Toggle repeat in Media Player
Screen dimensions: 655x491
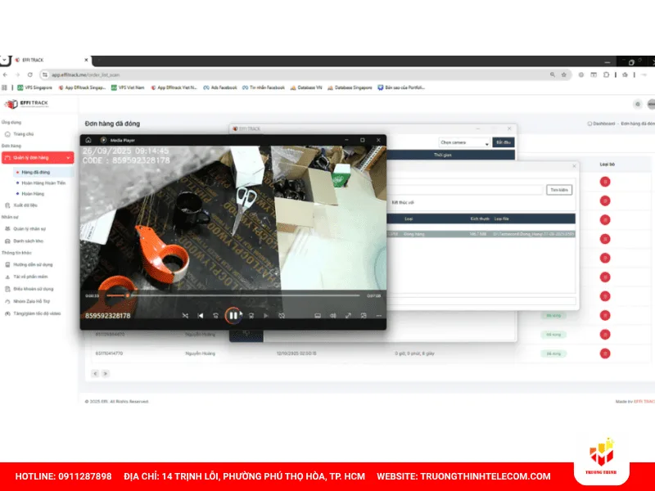point(282,316)
